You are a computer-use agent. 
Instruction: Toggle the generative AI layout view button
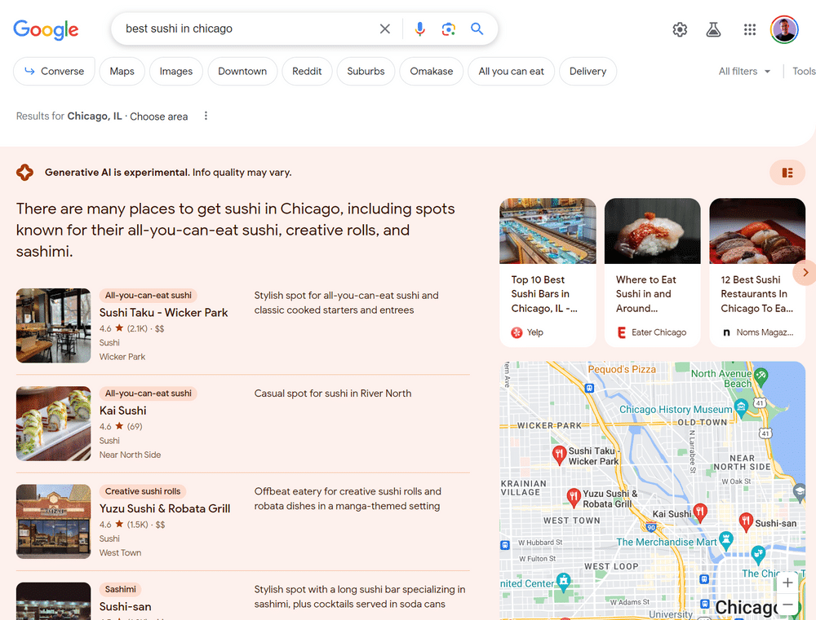(x=787, y=173)
